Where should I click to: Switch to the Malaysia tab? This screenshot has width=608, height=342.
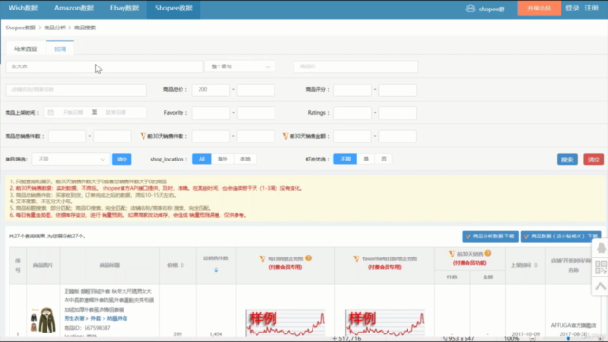tap(26, 48)
